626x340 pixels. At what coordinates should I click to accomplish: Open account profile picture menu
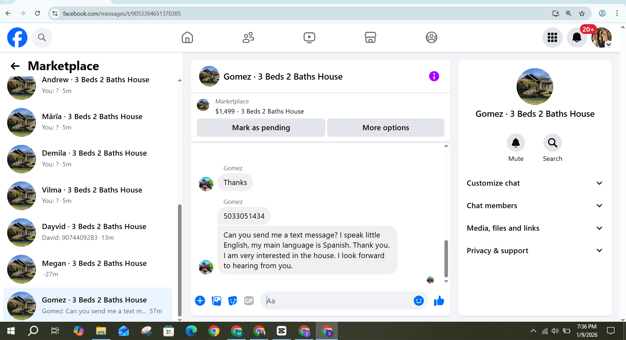pyautogui.click(x=602, y=38)
